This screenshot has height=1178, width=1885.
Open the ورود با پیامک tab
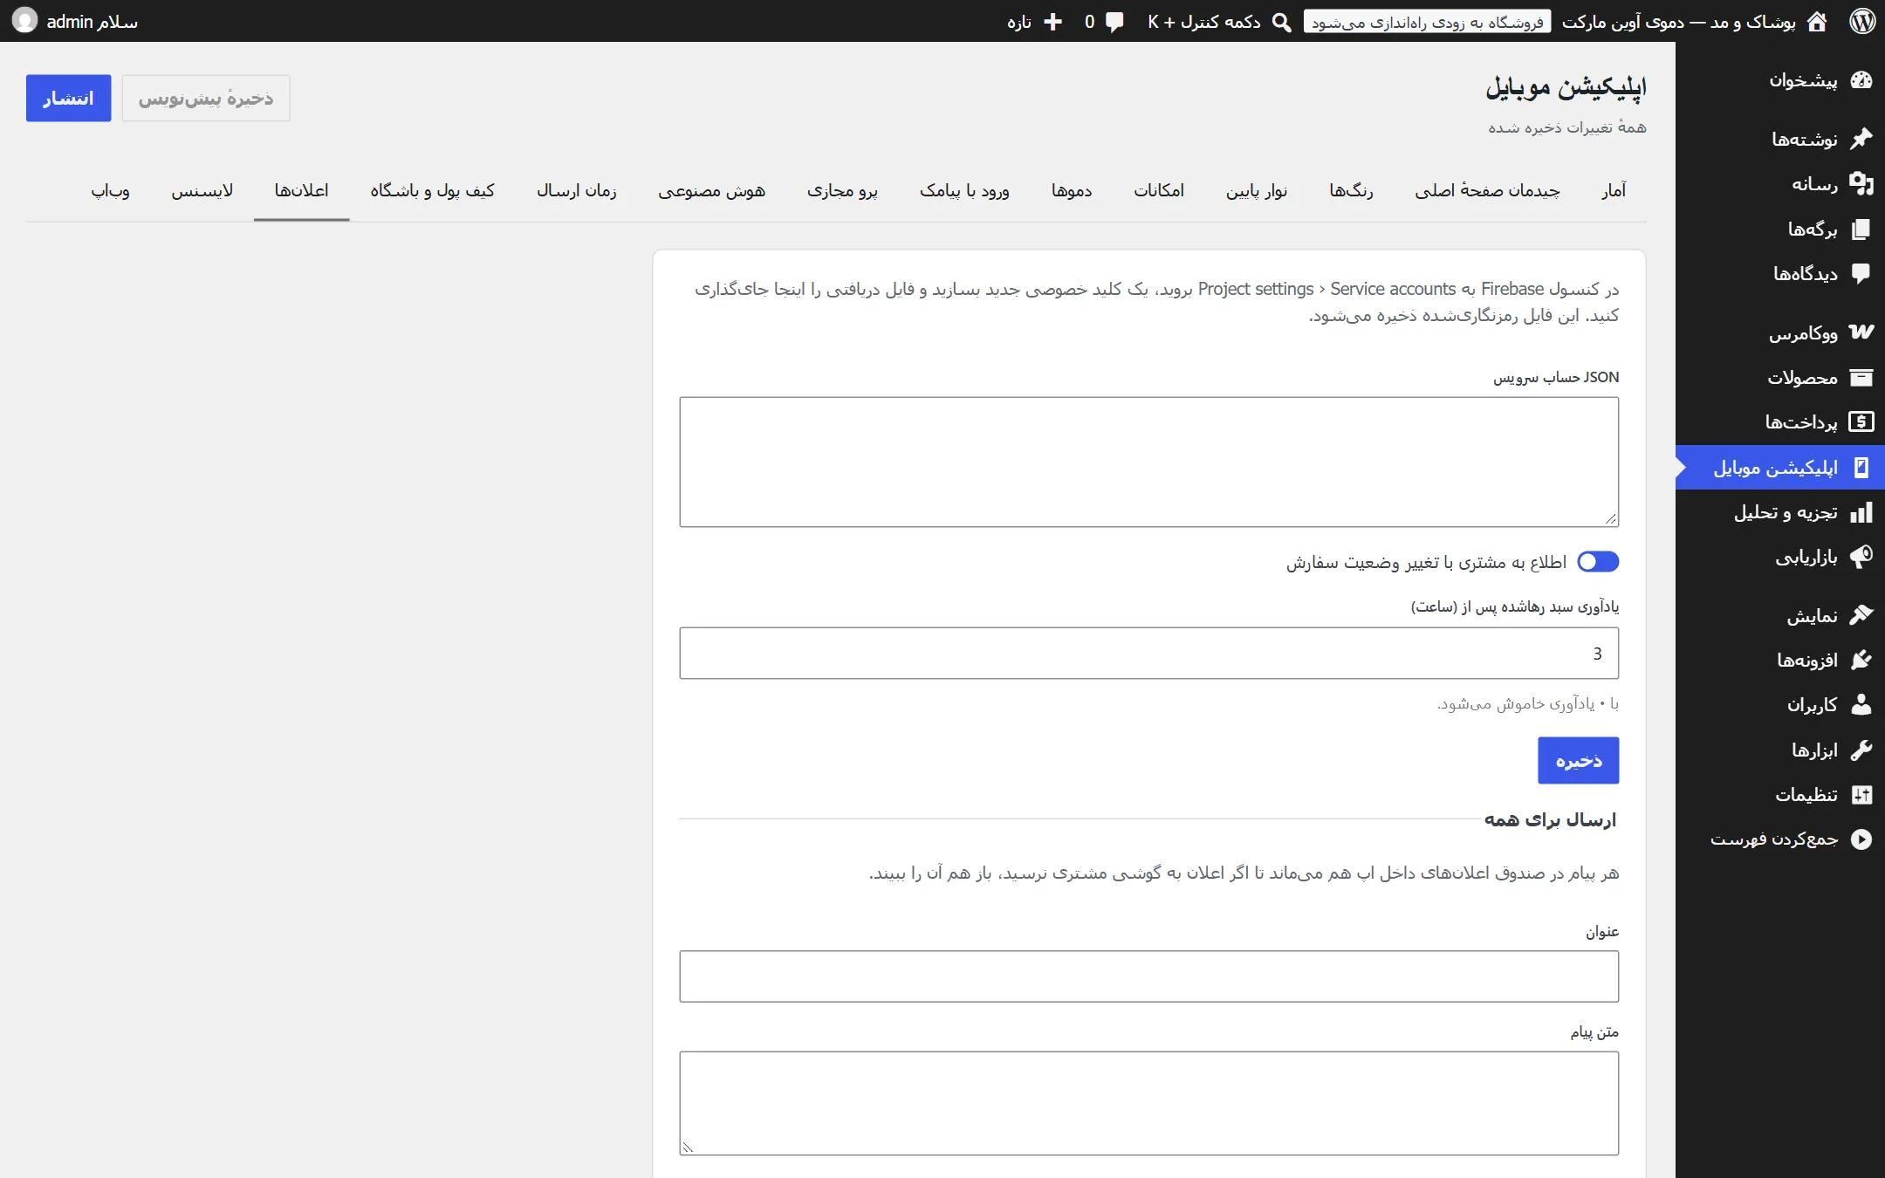click(x=964, y=190)
